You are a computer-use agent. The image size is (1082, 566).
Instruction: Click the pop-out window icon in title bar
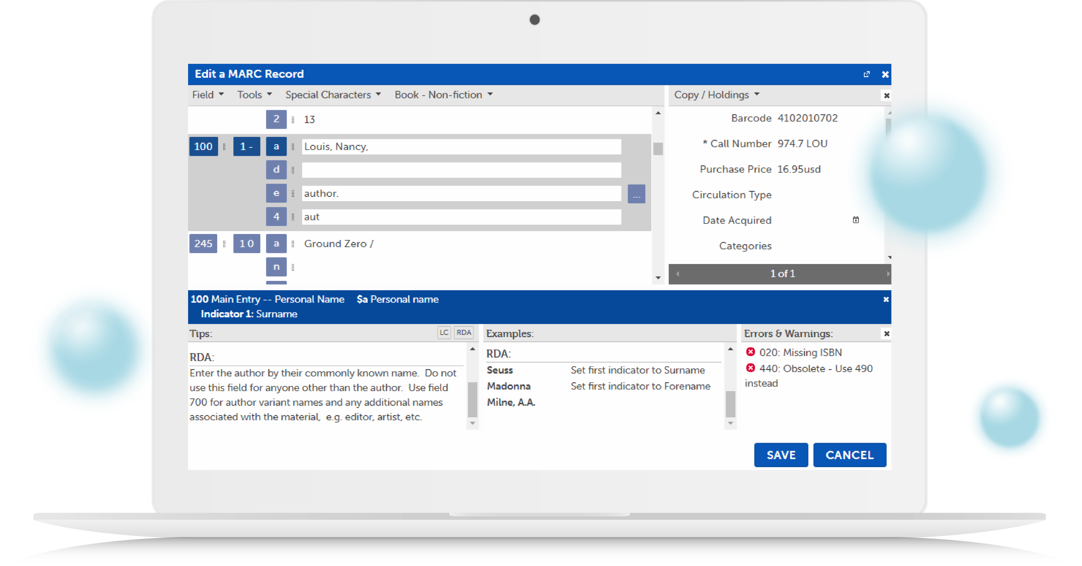tap(866, 74)
